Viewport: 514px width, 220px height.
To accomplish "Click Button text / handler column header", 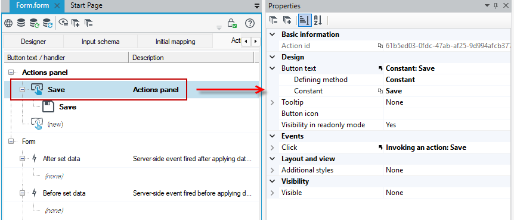I will 66,58.
